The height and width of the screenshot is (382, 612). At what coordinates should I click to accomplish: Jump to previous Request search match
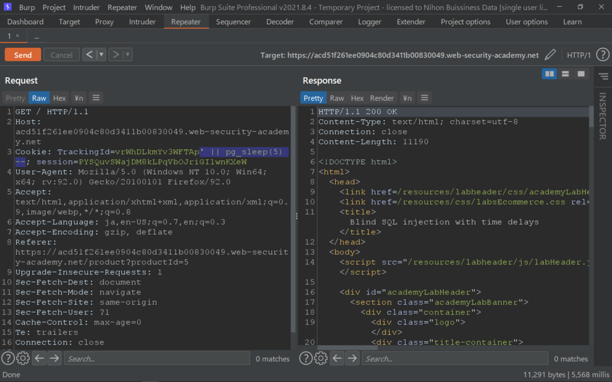point(39,358)
